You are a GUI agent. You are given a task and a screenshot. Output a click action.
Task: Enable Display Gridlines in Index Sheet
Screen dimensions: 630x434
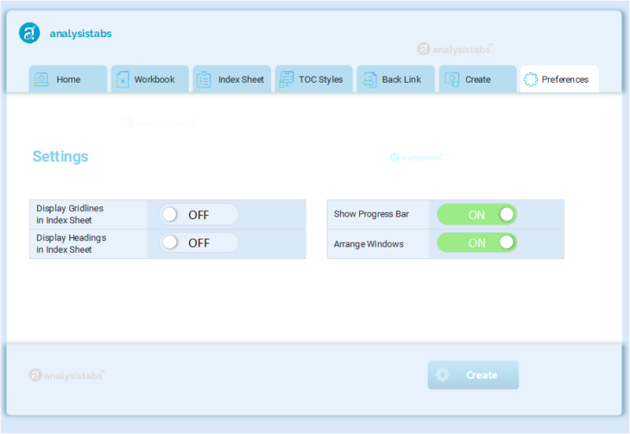(198, 214)
